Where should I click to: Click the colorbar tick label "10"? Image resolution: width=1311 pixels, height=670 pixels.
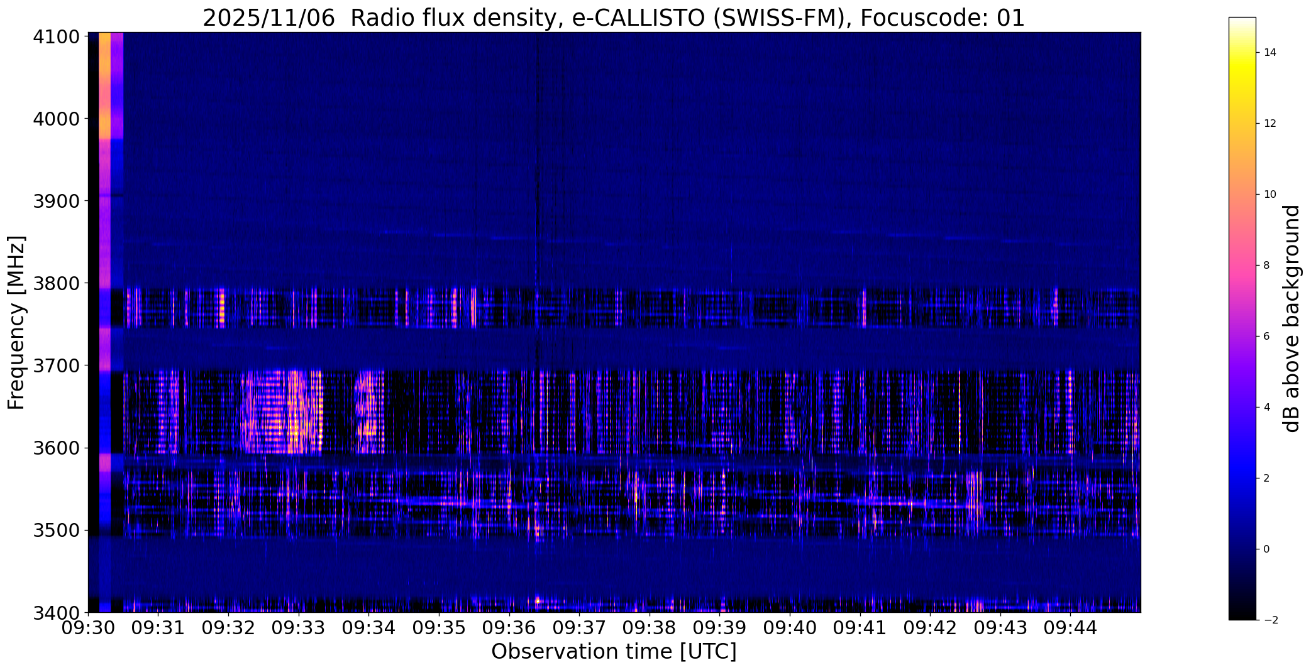pyautogui.click(x=1270, y=195)
